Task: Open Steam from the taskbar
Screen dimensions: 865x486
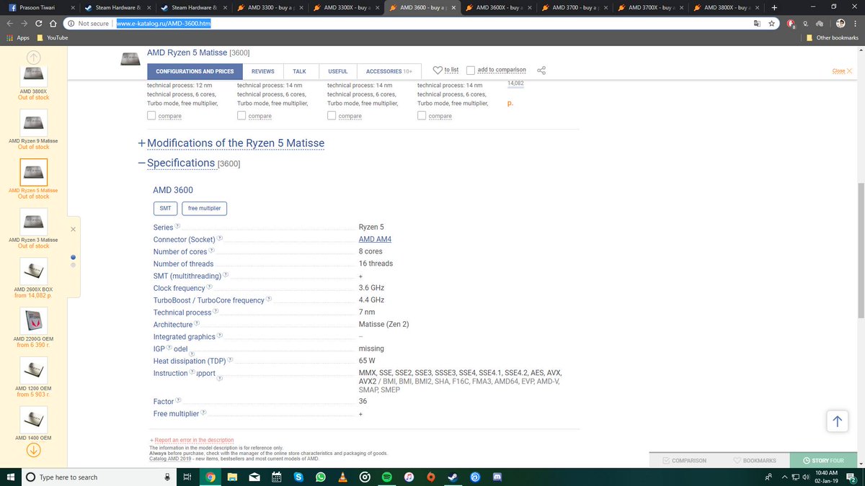Action: 453,477
